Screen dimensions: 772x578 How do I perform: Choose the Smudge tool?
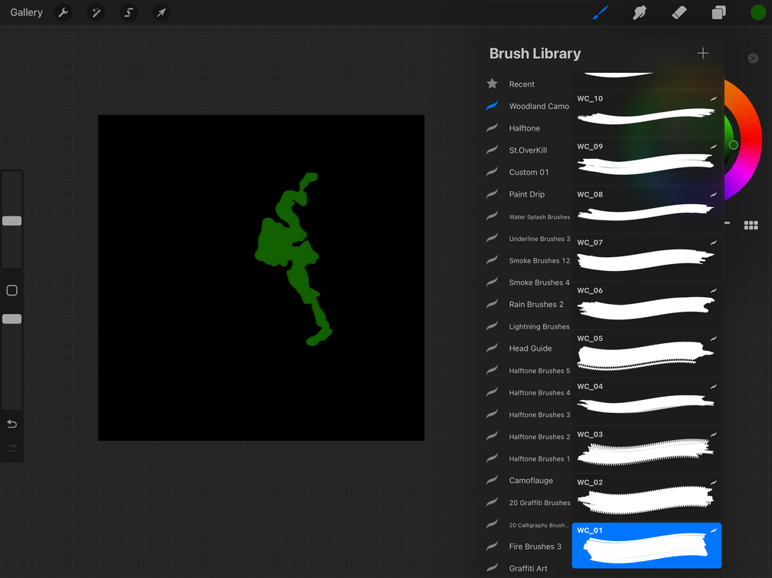pyautogui.click(x=639, y=12)
